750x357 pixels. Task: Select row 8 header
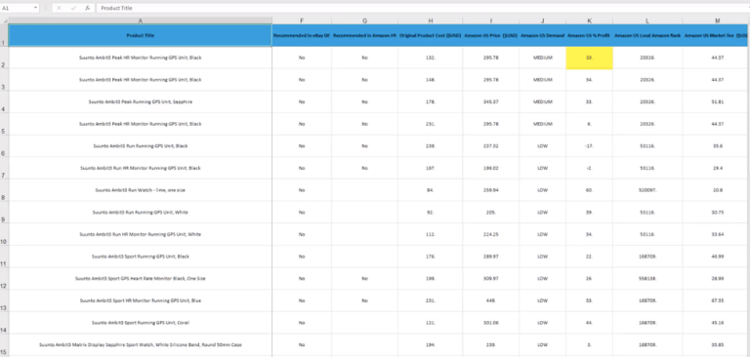point(4,190)
